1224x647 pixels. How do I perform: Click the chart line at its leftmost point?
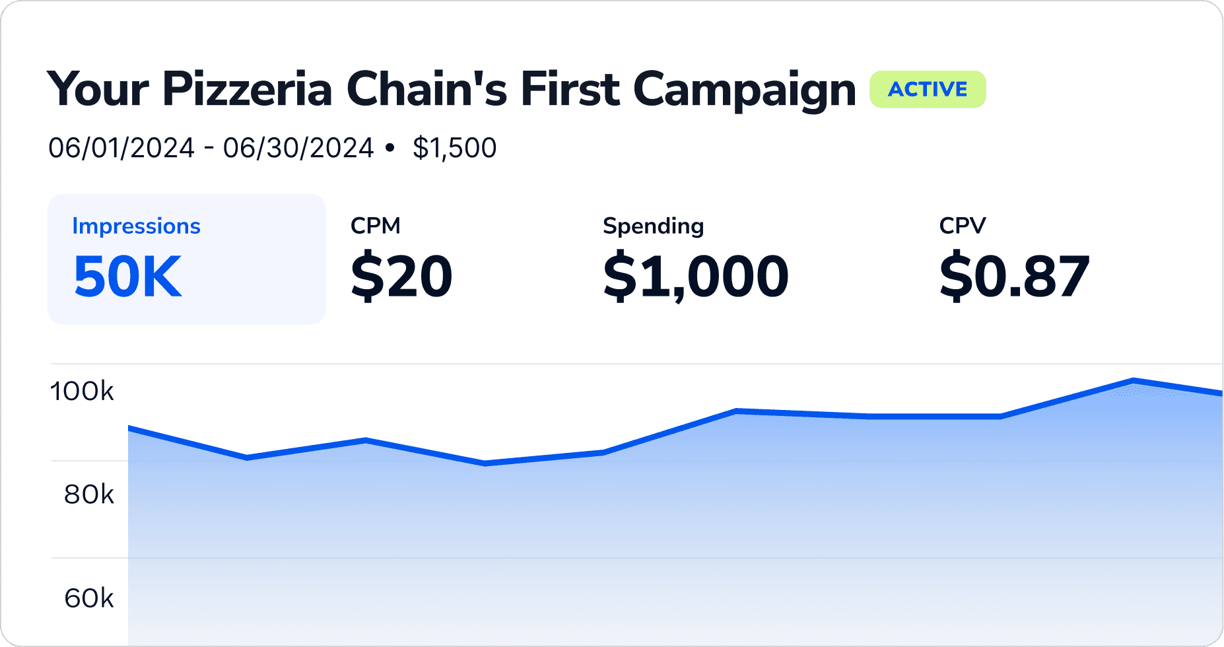click(x=129, y=428)
